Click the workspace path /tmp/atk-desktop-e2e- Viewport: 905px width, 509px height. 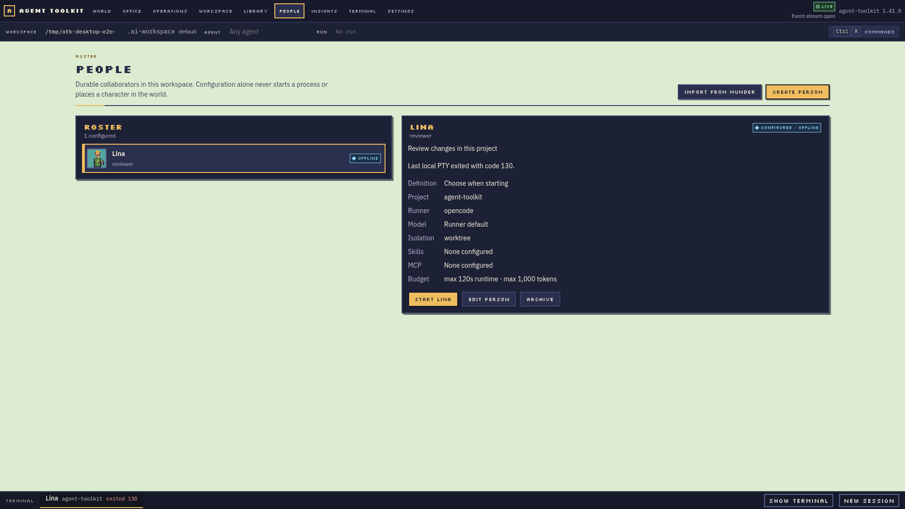[81, 32]
